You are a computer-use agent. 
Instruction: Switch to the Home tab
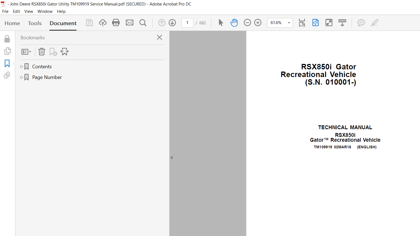pos(12,23)
